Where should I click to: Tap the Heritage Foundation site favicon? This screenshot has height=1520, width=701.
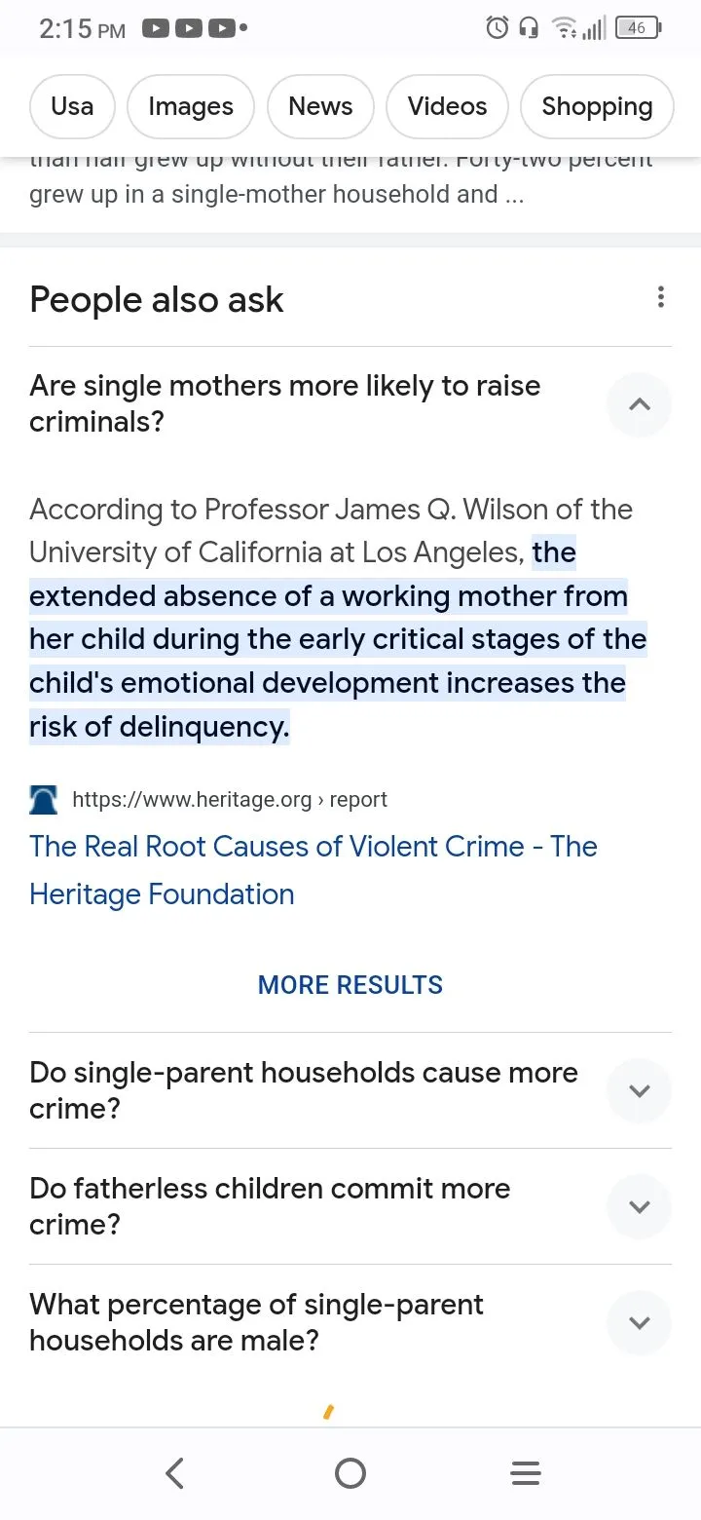44,800
